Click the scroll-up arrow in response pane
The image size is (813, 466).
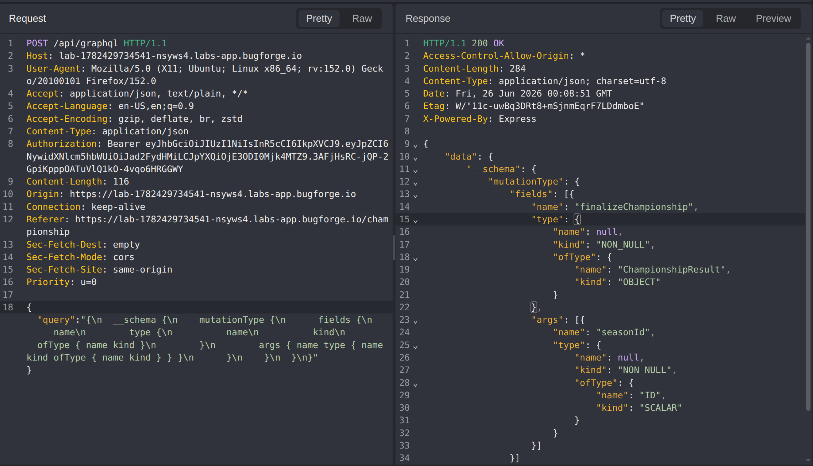(808, 38)
